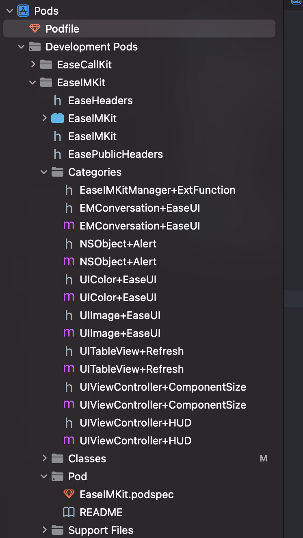This screenshot has height=538, width=303.
Task: Click the README book icon
Action: coord(69,512)
